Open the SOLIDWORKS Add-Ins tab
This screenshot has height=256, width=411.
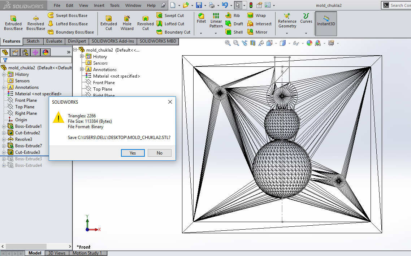pyautogui.click(x=113, y=41)
